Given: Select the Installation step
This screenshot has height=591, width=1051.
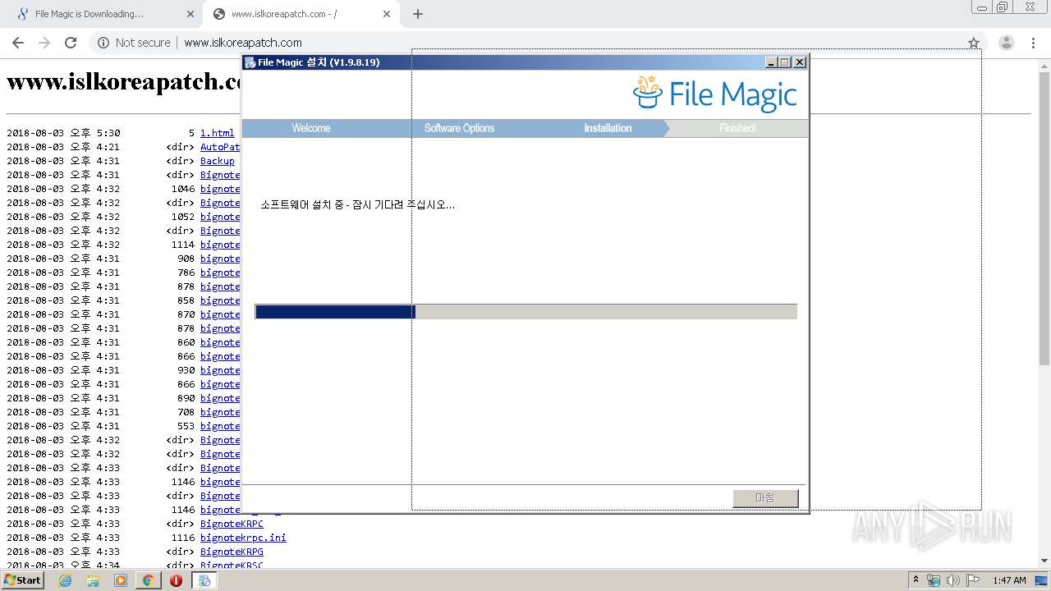Looking at the screenshot, I should pos(608,128).
